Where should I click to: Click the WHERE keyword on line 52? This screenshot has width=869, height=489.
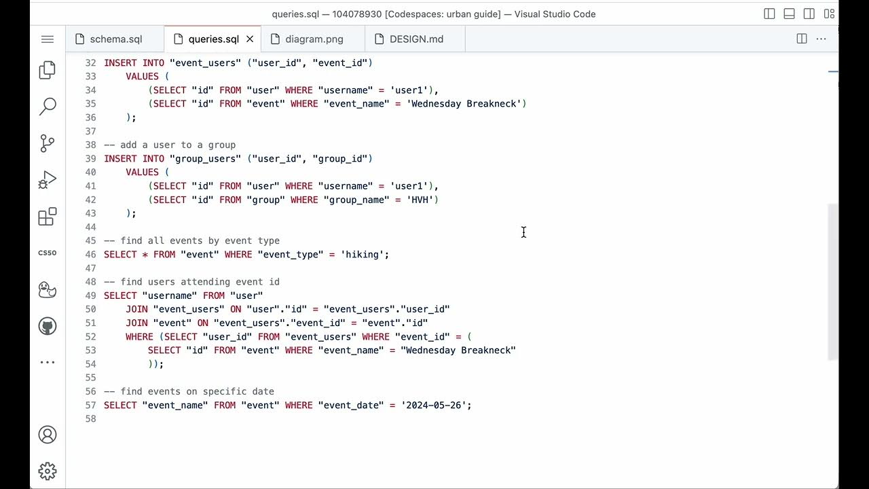tap(139, 337)
